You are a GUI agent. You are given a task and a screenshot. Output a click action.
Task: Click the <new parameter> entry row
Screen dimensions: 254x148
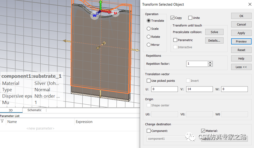pos(40,128)
